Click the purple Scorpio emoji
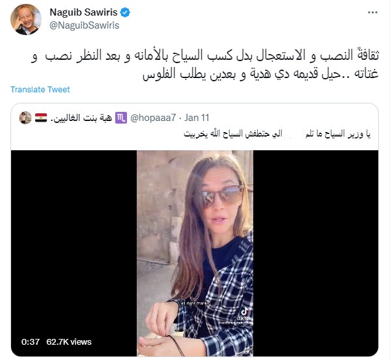Viewport: 390px width, 361px height. click(x=121, y=118)
